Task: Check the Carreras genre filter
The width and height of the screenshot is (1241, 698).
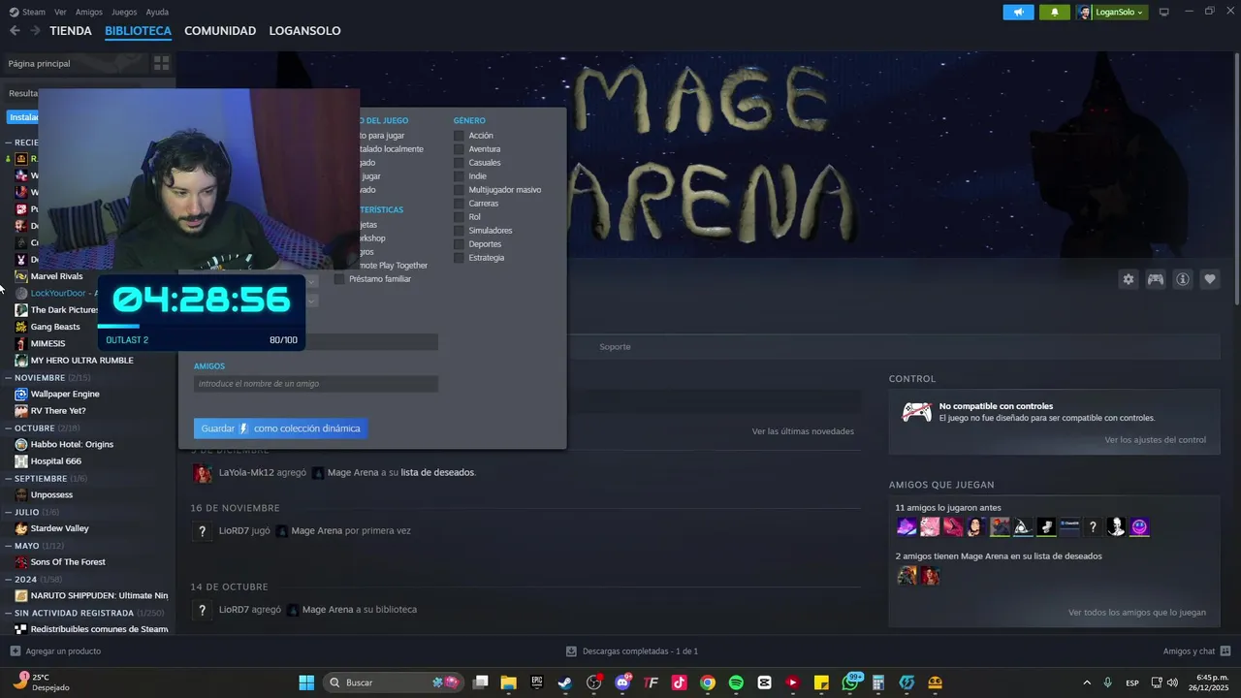Action: coord(459,204)
